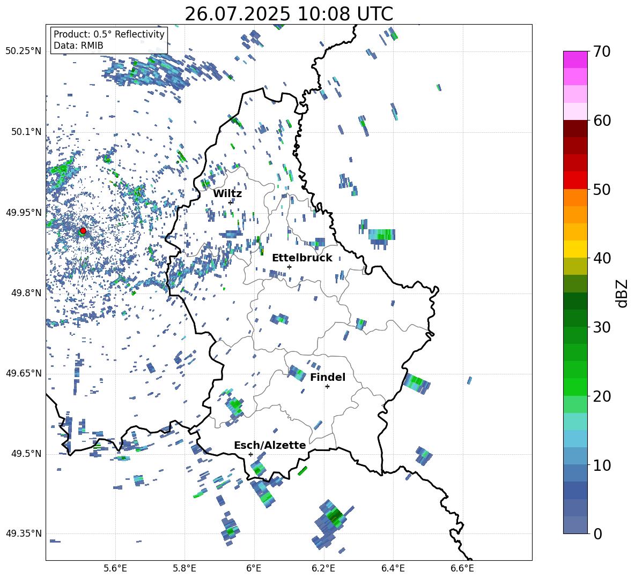Click the Wiltz station cross marker
This screenshot has width=635, height=579.
231,202
